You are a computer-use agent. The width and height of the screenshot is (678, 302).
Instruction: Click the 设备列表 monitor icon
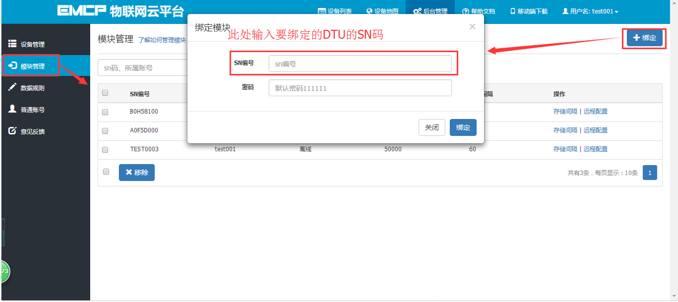click(x=322, y=11)
